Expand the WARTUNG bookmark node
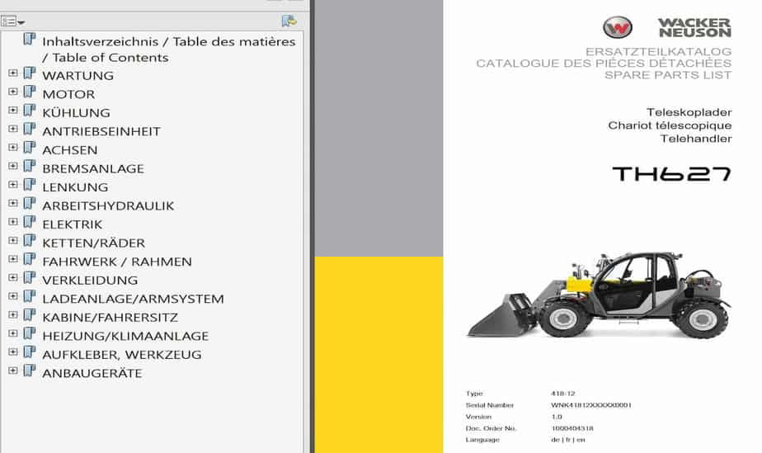Image resolution: width=762 pixels, height=453 pixels. point(12,74)
